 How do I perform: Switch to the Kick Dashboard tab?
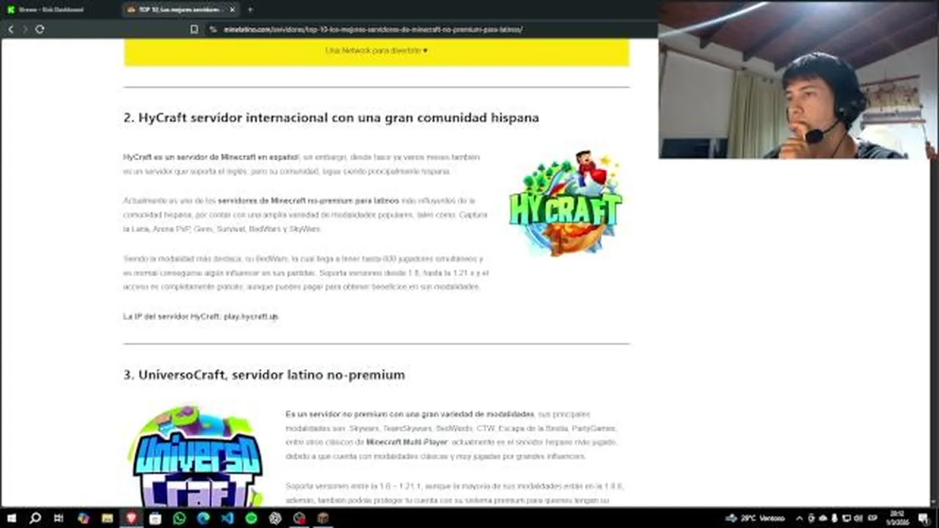point(59,10)
